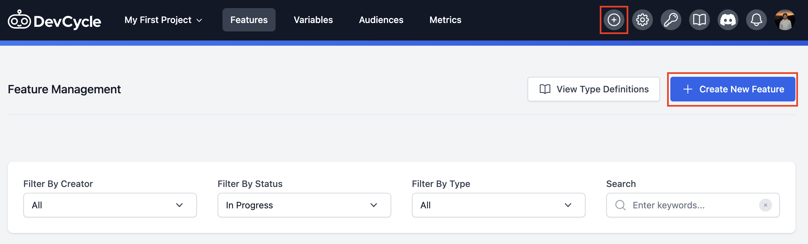Expand My First Project switcher

[x=163, y=20]
